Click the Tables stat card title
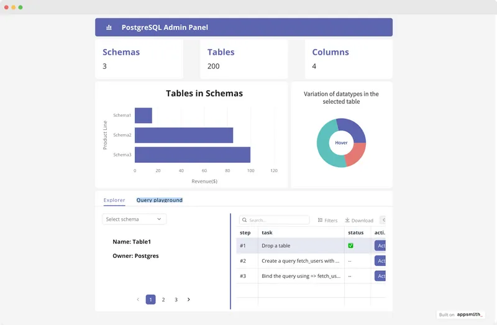The height and width of the screenshot is (325, 497). click(221, 52)
